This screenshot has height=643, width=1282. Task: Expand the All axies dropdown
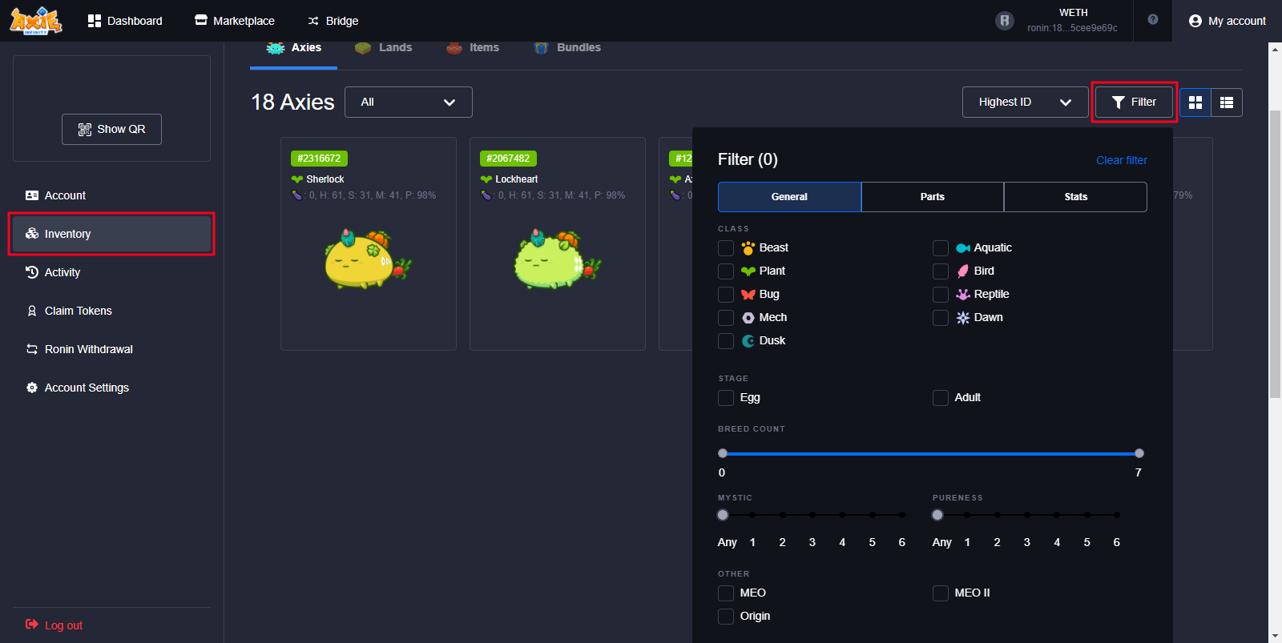pos(409,102)
